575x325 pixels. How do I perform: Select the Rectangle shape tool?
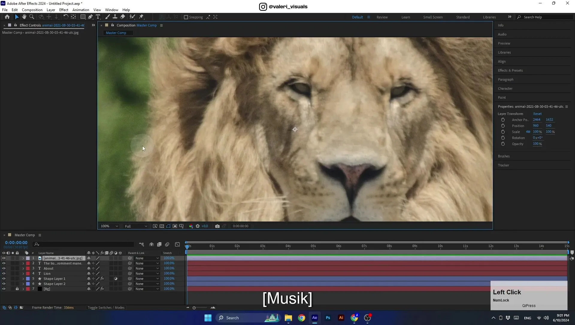pos(83,17)
